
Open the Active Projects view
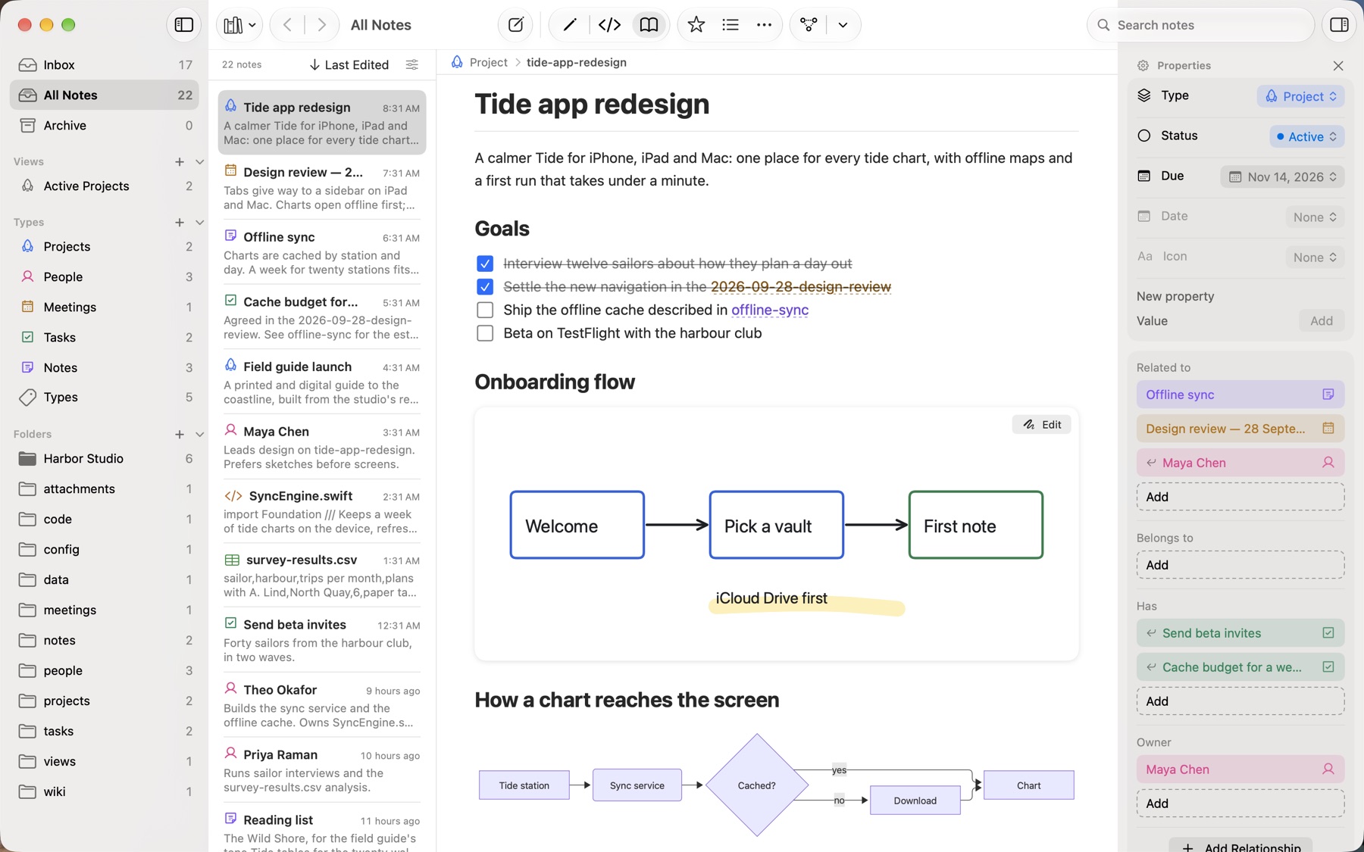point(105,186)
